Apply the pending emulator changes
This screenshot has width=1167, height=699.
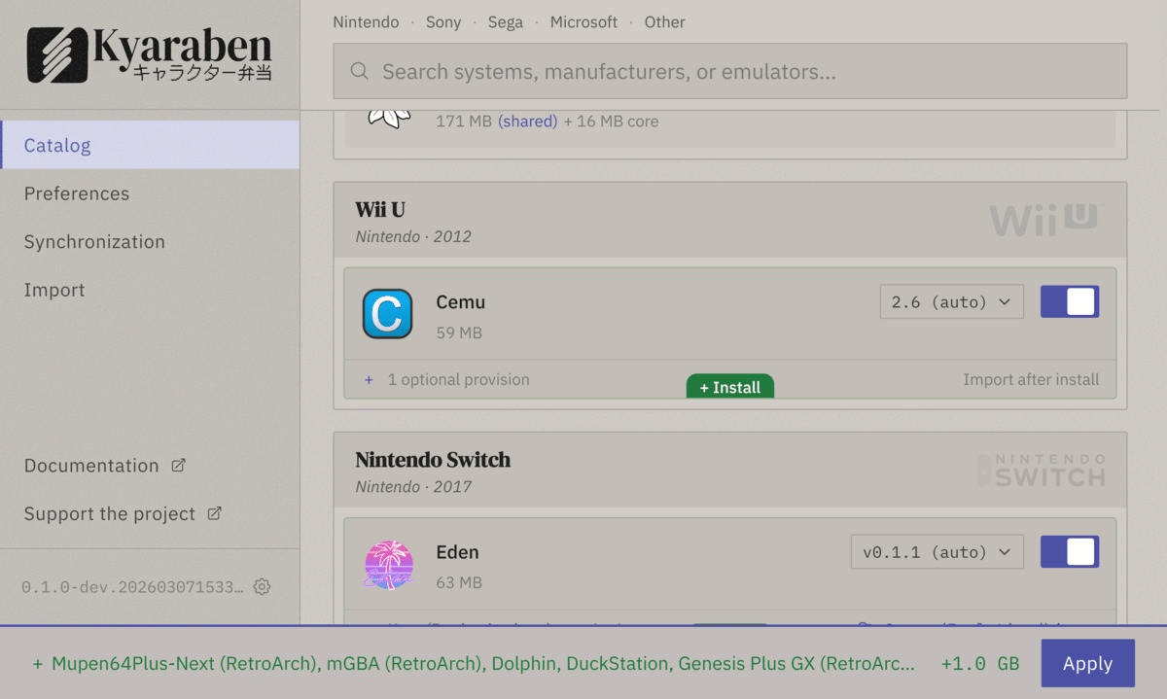(1087, 663)
